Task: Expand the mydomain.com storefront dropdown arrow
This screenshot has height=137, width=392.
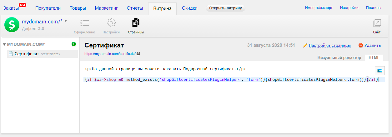Action: click(x=66, y=21)
